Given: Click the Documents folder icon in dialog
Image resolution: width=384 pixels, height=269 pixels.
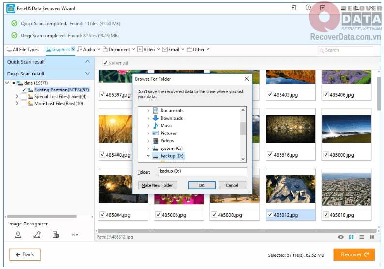Looking at the screenshot, I should (156, 110).
